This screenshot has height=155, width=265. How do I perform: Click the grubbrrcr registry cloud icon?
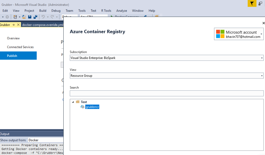(82, 107)
